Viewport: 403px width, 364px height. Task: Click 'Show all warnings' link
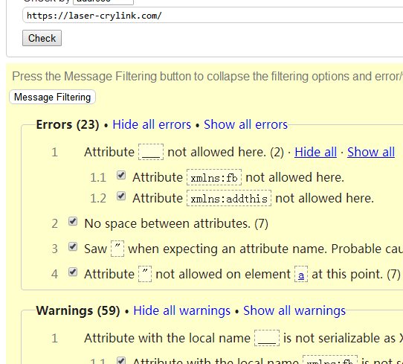294,310
